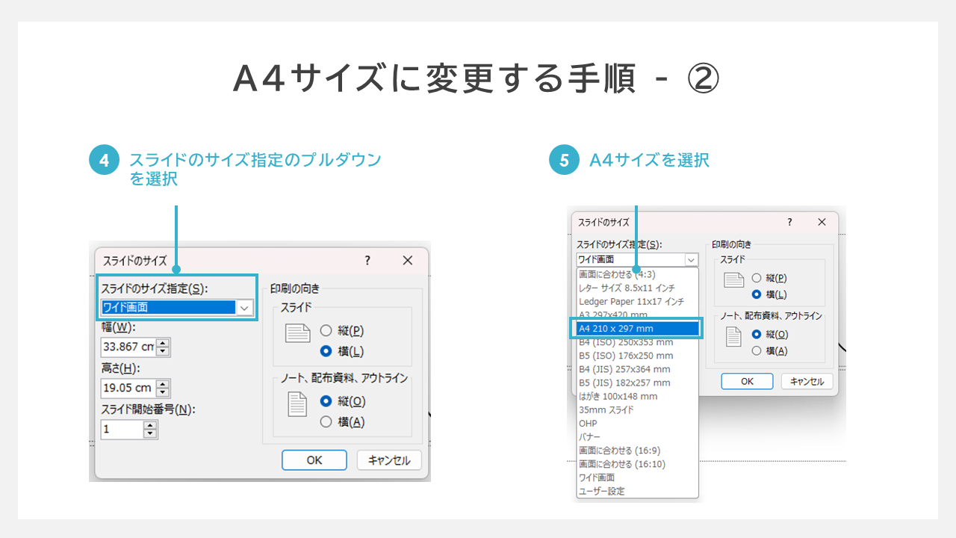This screenshot has height=538, width=956.
Task: Click キャンセル in the step 4 dialog
Action: tap(389, 460)
